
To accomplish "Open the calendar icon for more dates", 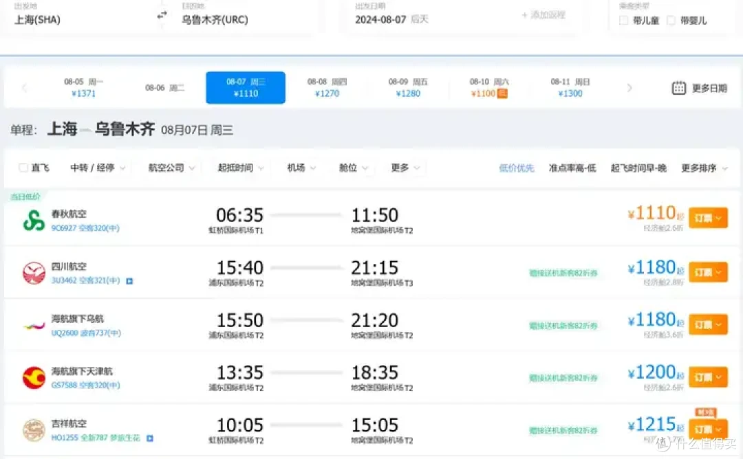I will [x=678, y=88].
